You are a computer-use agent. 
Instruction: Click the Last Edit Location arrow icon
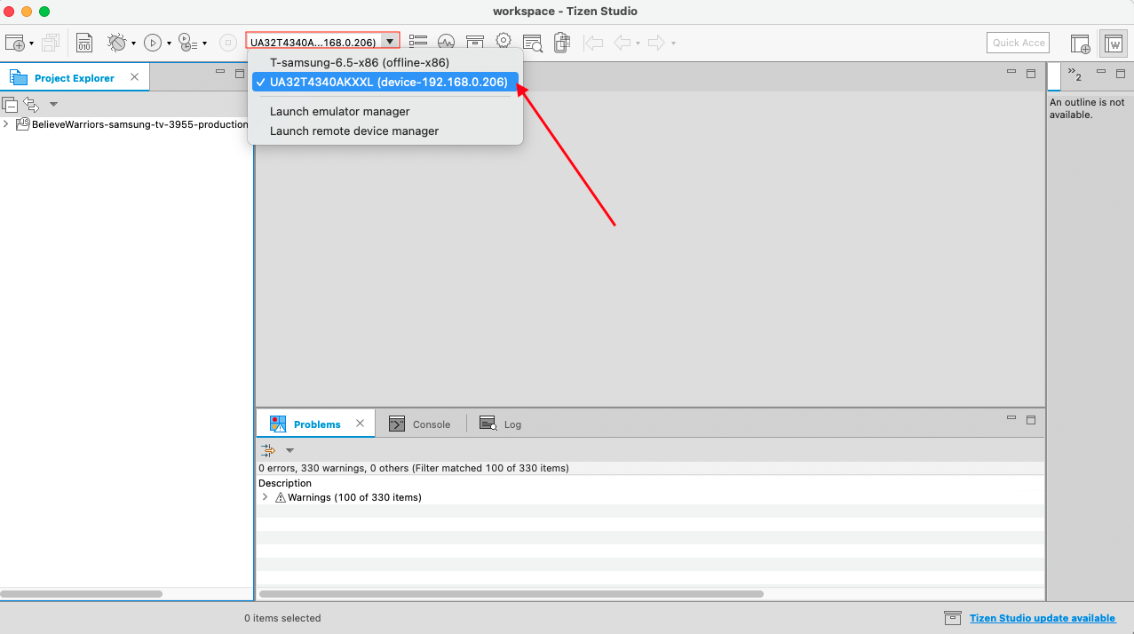click(x=593, y=42)
